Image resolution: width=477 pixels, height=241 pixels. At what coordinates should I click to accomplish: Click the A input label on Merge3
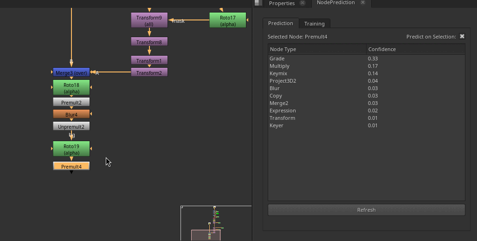97,73
